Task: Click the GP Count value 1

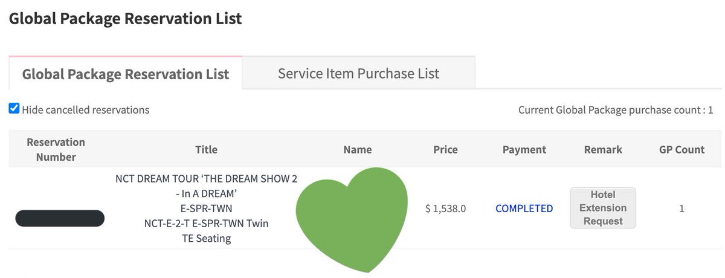Action: pyautogui.click(x=681, y=208)
